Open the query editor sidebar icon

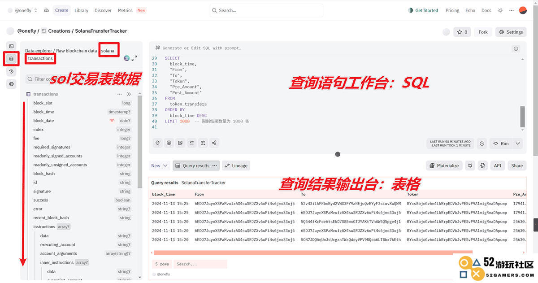pos(12,46)
